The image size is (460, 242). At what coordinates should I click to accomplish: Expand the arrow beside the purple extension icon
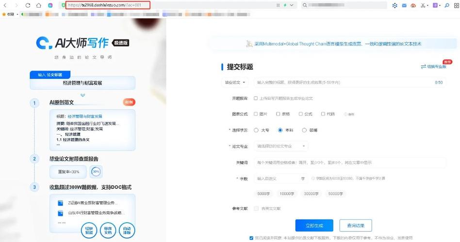(440, 5)
